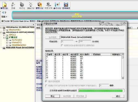Viewport: 138px width, 102px height.
Task: Click the 退出 (Exit) button
Action: click(118, 96)
